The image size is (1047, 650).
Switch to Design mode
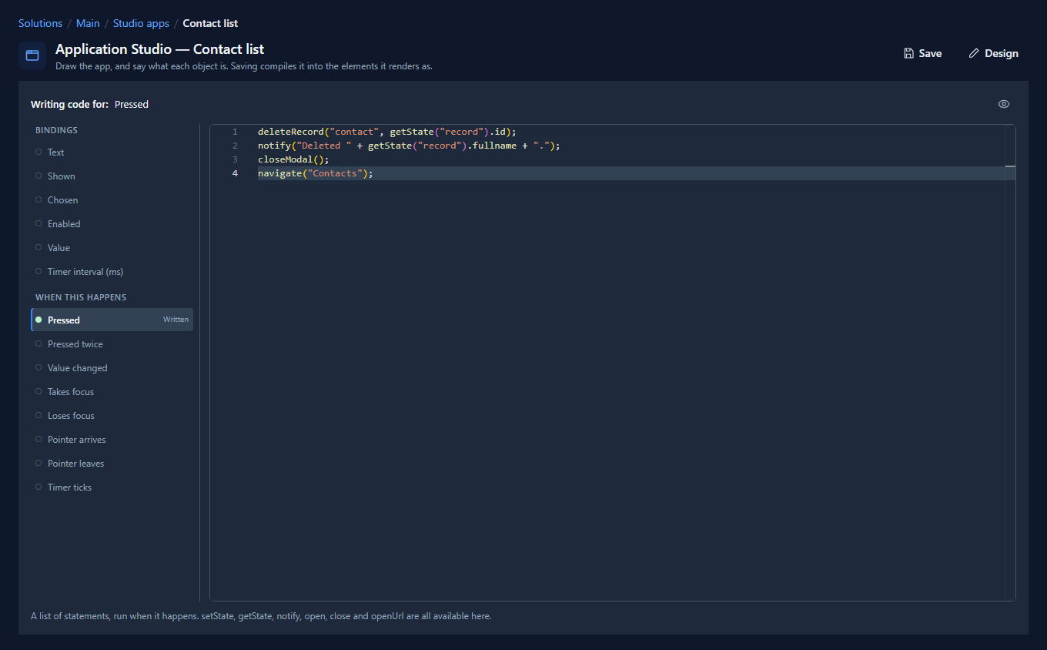(993, 53)
